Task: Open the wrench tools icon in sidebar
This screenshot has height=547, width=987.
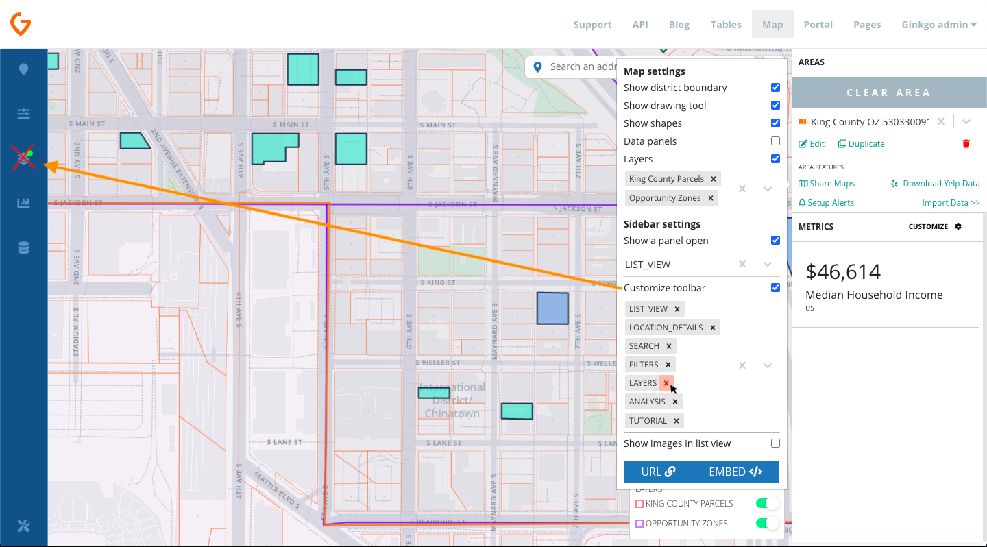Action: tap(24, 526)
